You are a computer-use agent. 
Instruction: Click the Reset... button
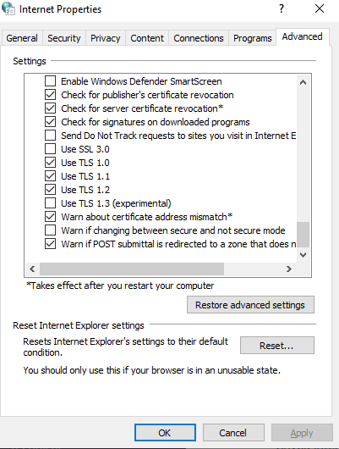tap(277, 346)
